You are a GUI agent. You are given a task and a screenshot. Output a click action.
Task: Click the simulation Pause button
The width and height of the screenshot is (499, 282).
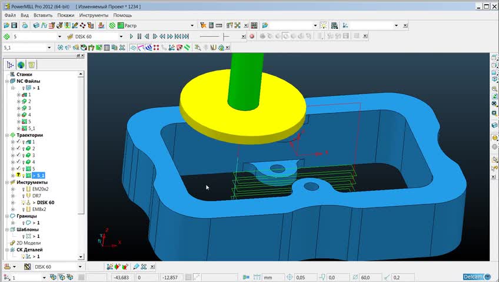139,36
